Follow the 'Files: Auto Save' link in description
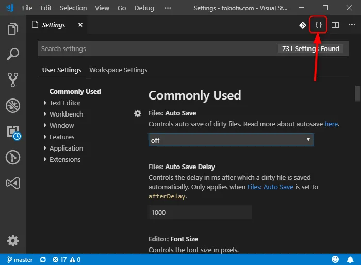The height and width of the screenshot is (265, 361). click(270, 187)
